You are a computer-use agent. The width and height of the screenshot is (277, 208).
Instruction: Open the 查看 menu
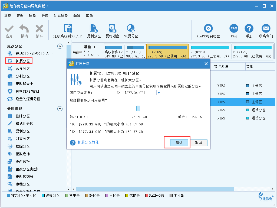click(20, 16)
